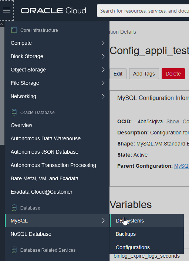Screen dimensions: 189x261
Task: Select the MySQL Configuration Information heading
Action: (x=153, y=98)
